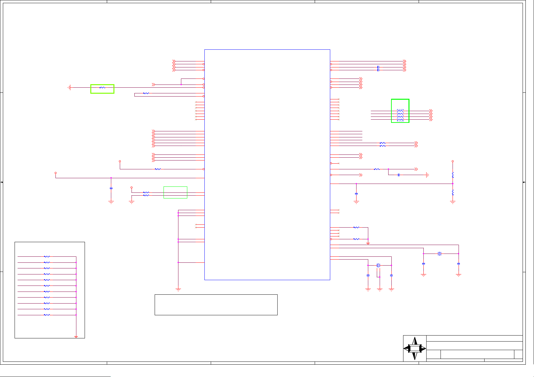Select the lower of the two resistors tied to ground right of the IC
Viewport: 534px width, 377px height.
(x=356, y=239)
